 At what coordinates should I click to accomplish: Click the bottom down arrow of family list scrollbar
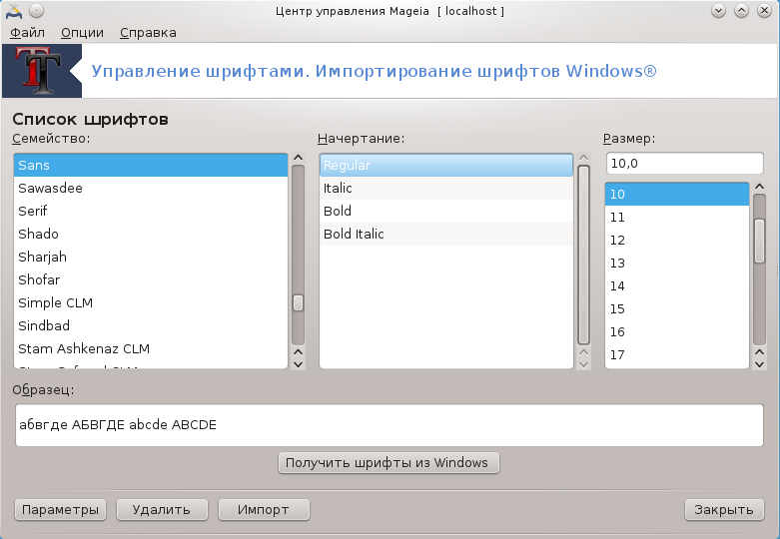298,364
